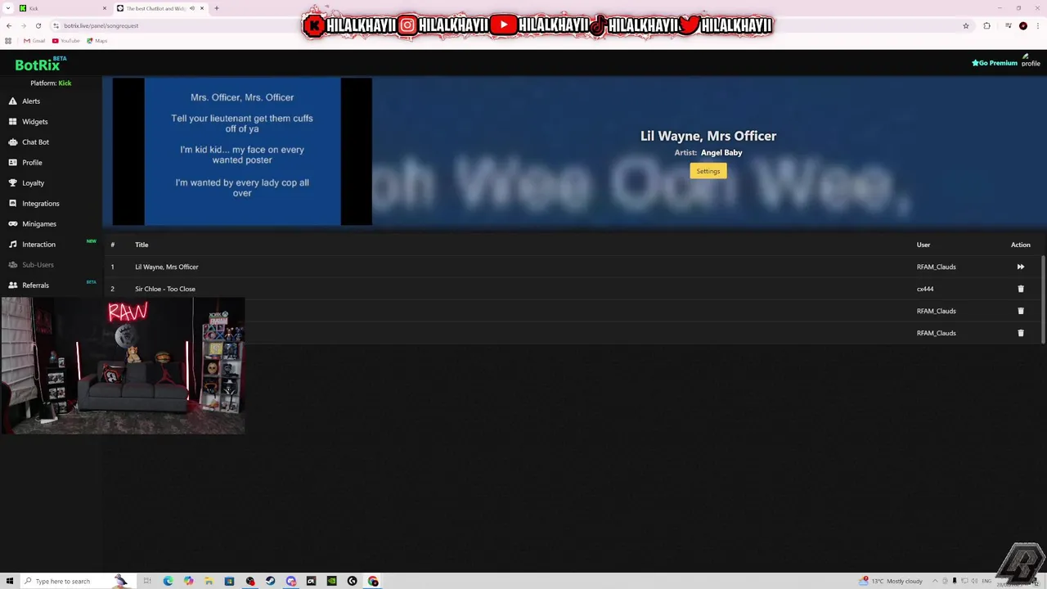
Task: Go forward in the browser
Action: click(x=23, y=25)
